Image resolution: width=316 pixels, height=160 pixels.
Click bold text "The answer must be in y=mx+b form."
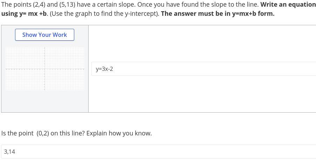point(218,14)
